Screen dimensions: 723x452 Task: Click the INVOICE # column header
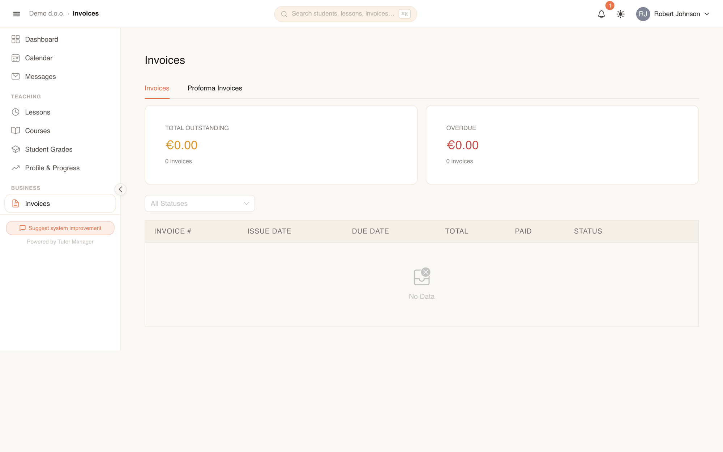[x=173, y=231]
